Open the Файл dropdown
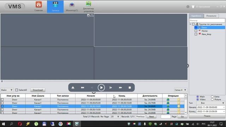This screenshot has width=226, height=127. 7,90
